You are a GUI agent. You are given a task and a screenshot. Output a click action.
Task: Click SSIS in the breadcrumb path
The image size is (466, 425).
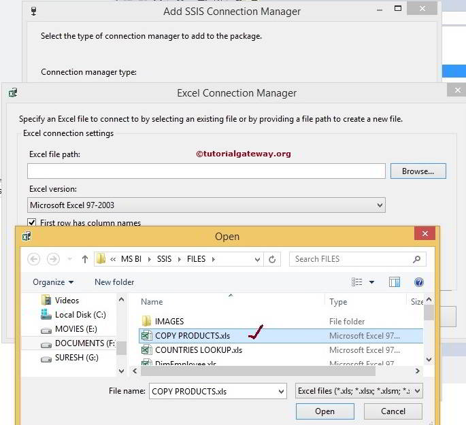164,259
